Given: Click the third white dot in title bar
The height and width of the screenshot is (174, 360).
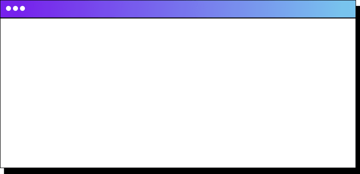Looking at the screenshot, I should (22, 8).
